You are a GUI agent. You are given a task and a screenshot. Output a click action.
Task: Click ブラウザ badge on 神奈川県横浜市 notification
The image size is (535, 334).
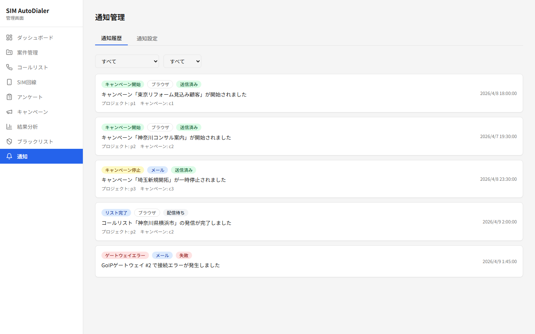click(147, 213)
